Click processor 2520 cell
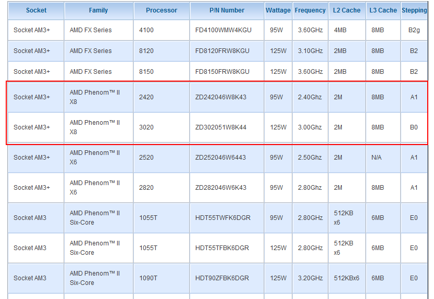 point(162,158)
